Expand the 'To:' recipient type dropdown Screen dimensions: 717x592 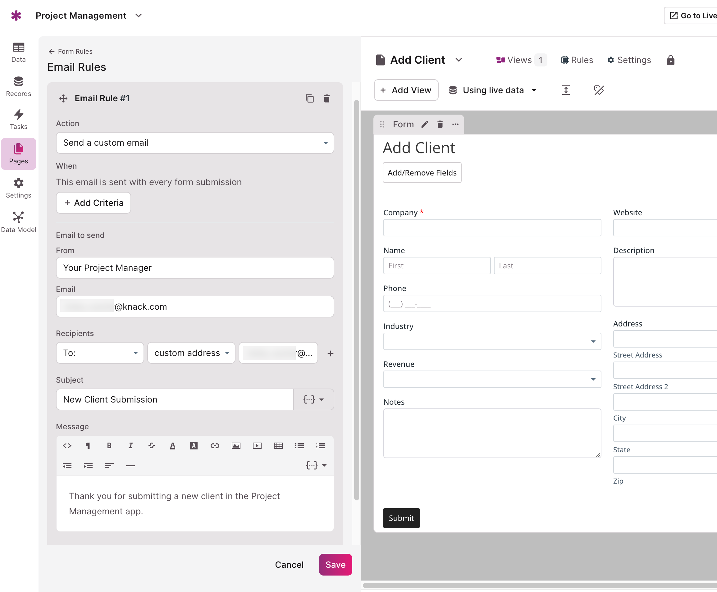[100, 353]
